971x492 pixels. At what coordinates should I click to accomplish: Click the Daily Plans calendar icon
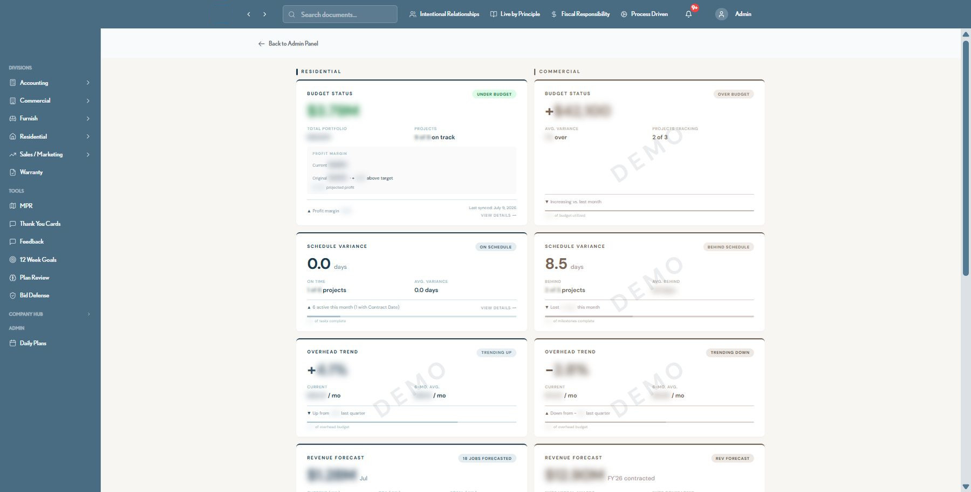click(x=13, y=343)
